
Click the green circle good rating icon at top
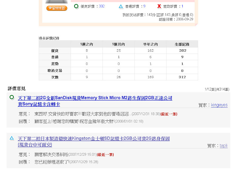tap(76, 6)
